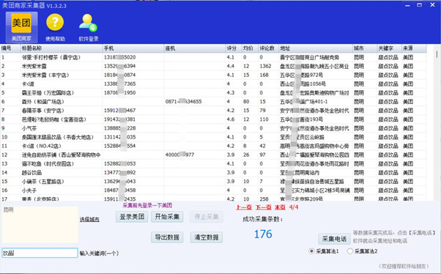
Task: Sort by the 关键字 column header
Action: (x=389, y=48)
